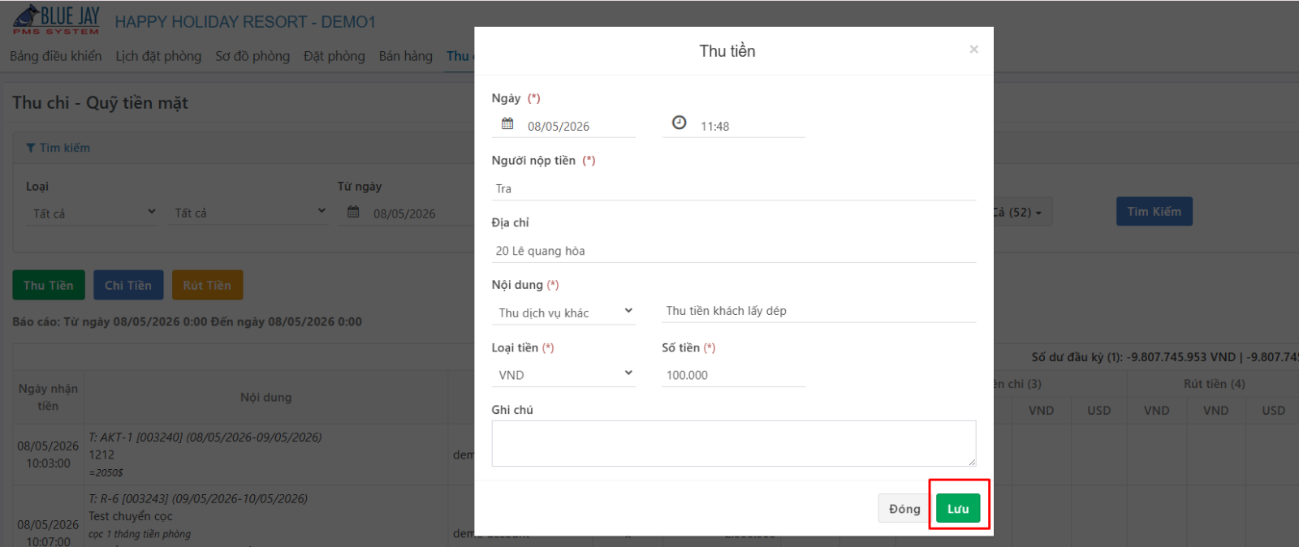Save the receipt with Lưu button
The width and height of the screenshot is (1299, 547).
pyautogui.click(x=958, y=509)
